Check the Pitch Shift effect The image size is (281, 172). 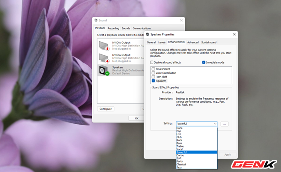(153, 77)
